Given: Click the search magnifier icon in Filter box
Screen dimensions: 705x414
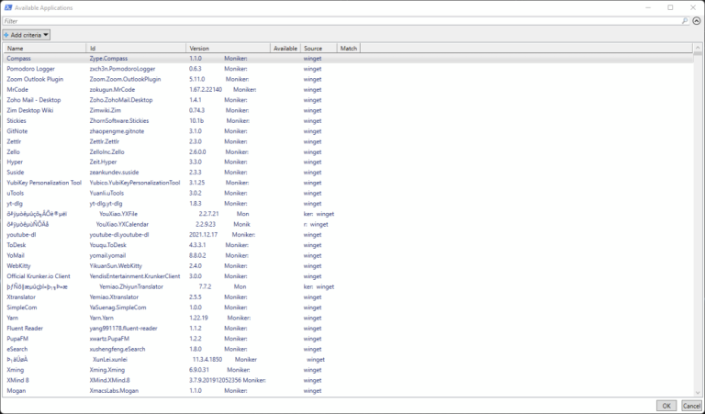Looking at the screenshot, I should (685, 21).
